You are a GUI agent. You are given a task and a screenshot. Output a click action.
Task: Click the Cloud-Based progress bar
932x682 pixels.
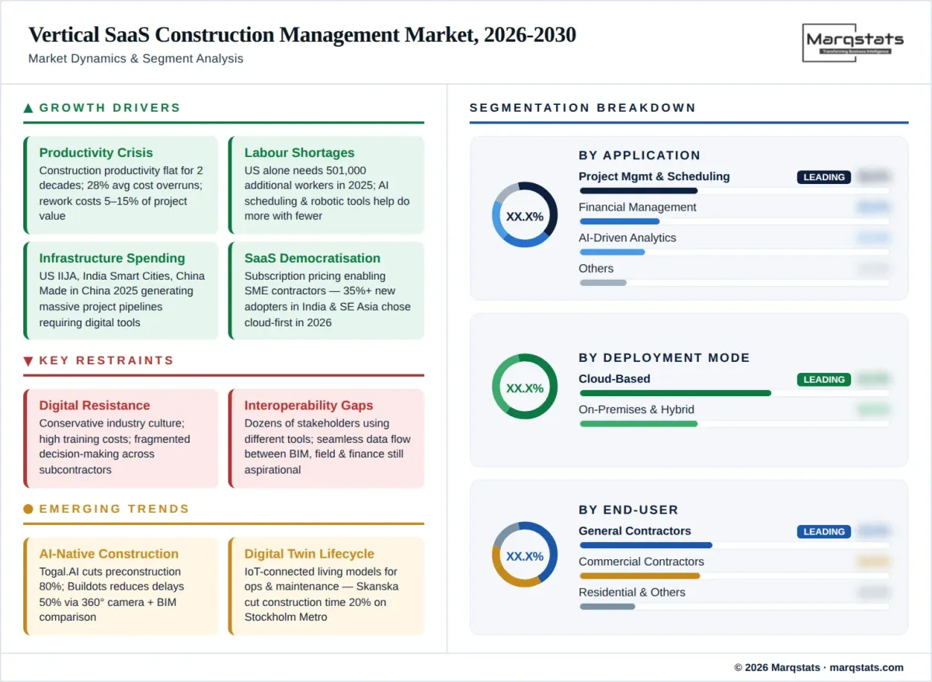[x=675, y=393]
